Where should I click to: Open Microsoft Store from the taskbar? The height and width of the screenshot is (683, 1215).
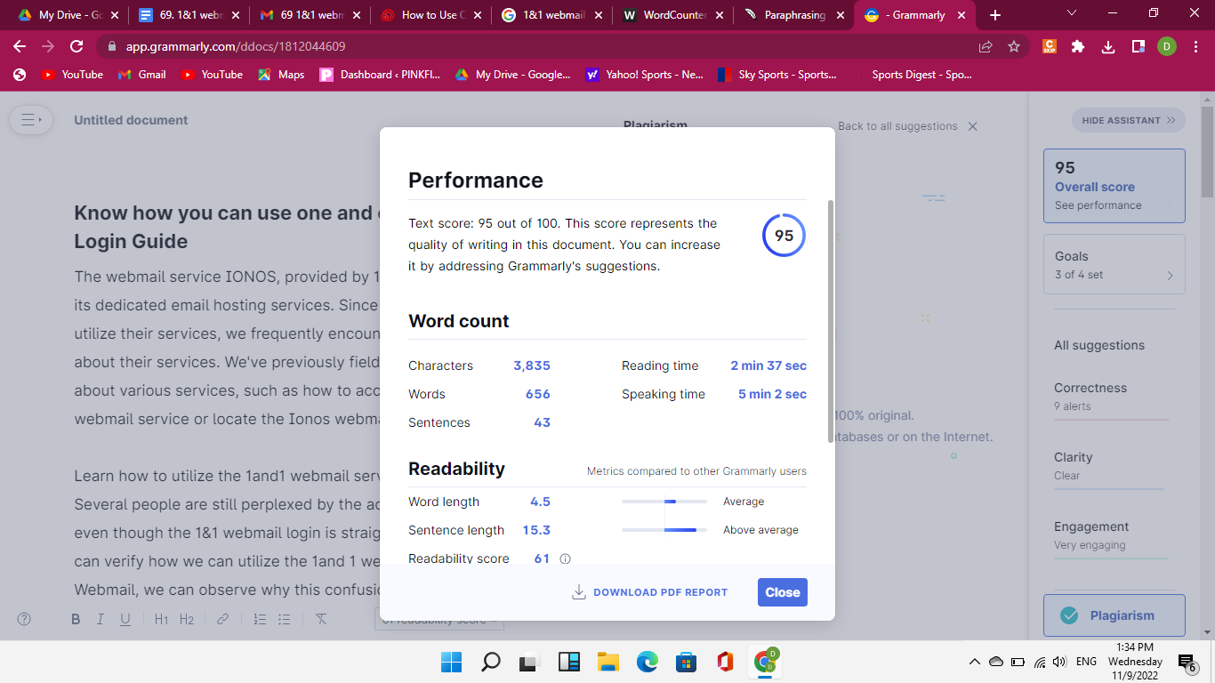[686, 662]
